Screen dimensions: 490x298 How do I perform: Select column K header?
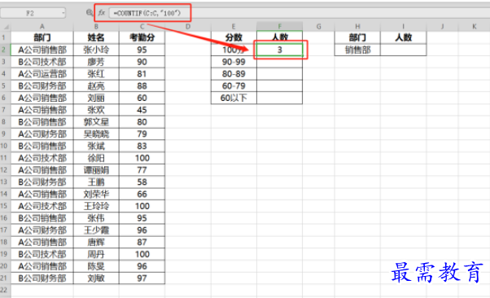pyautogui.click(x=474, y=27)
